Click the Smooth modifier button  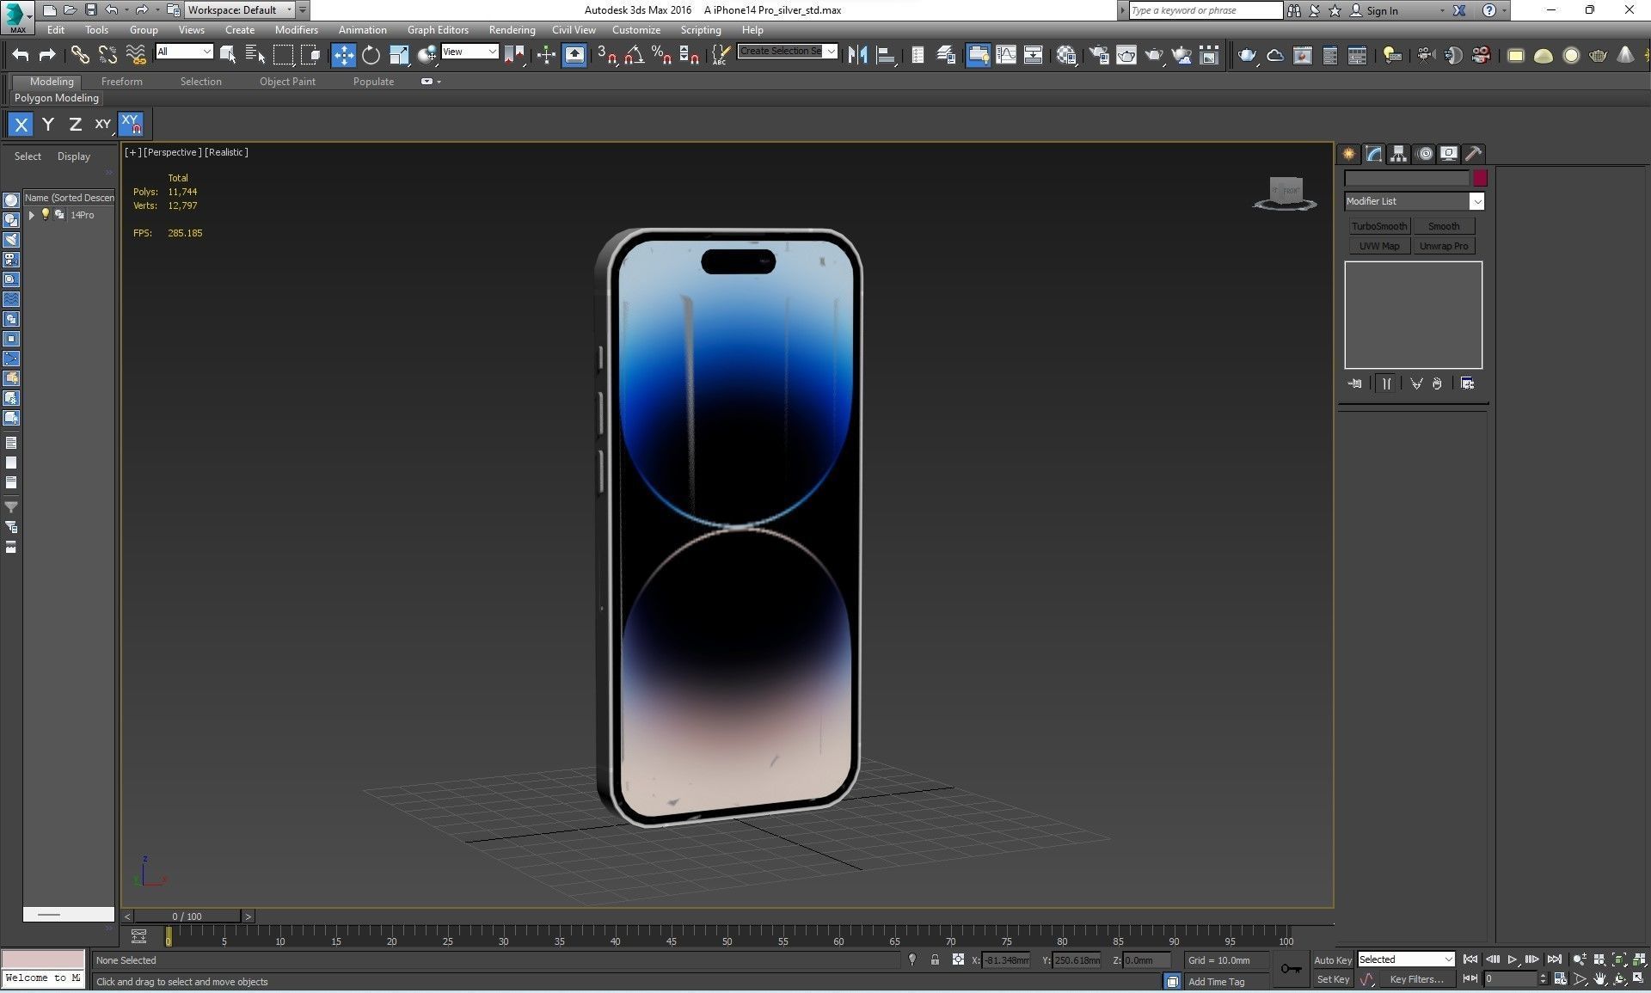(x=1444, y=226)
